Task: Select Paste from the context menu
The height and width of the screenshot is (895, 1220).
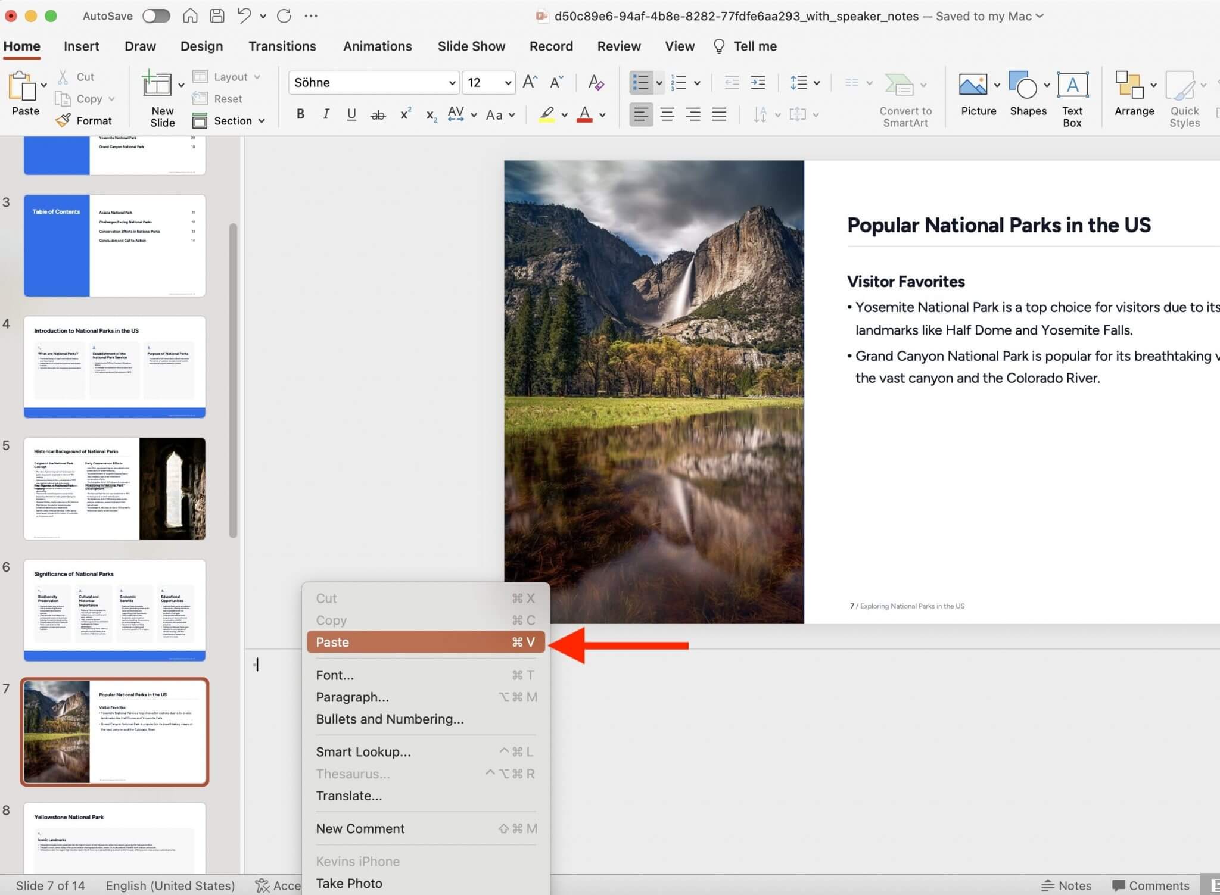Action: 425,642
